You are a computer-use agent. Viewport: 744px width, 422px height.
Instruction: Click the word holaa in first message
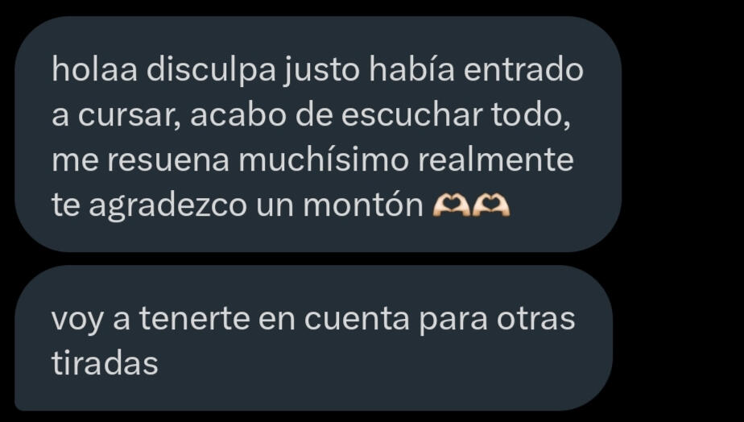point(94,70)
